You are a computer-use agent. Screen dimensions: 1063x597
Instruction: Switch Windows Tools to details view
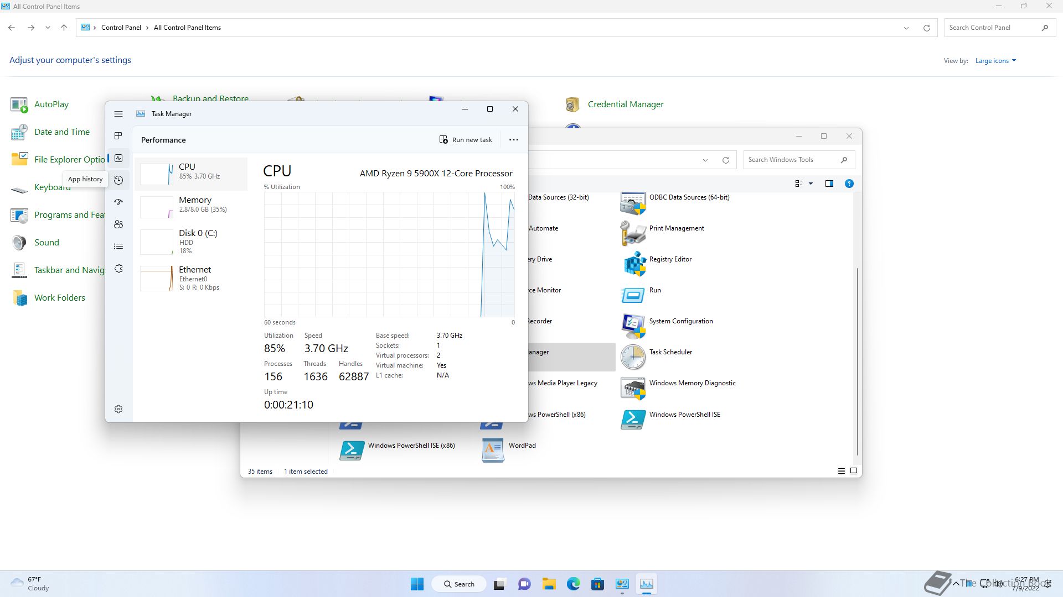[x=841, y=472]
